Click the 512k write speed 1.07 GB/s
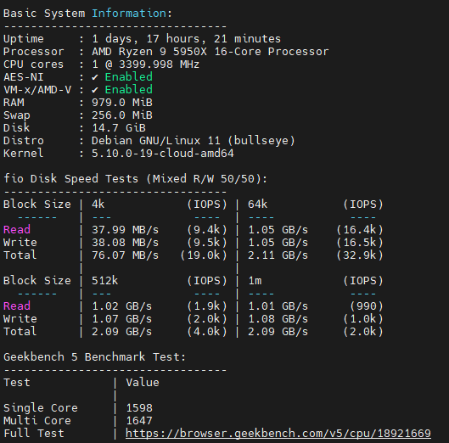The image size is (449, 443). (x=122, y=319)
